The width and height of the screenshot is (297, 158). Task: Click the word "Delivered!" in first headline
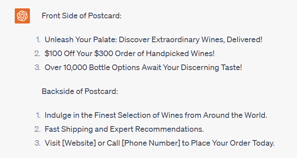(244, 40)
